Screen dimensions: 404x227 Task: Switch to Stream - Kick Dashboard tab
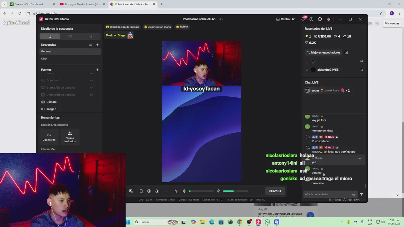click(x=32, y=4)
